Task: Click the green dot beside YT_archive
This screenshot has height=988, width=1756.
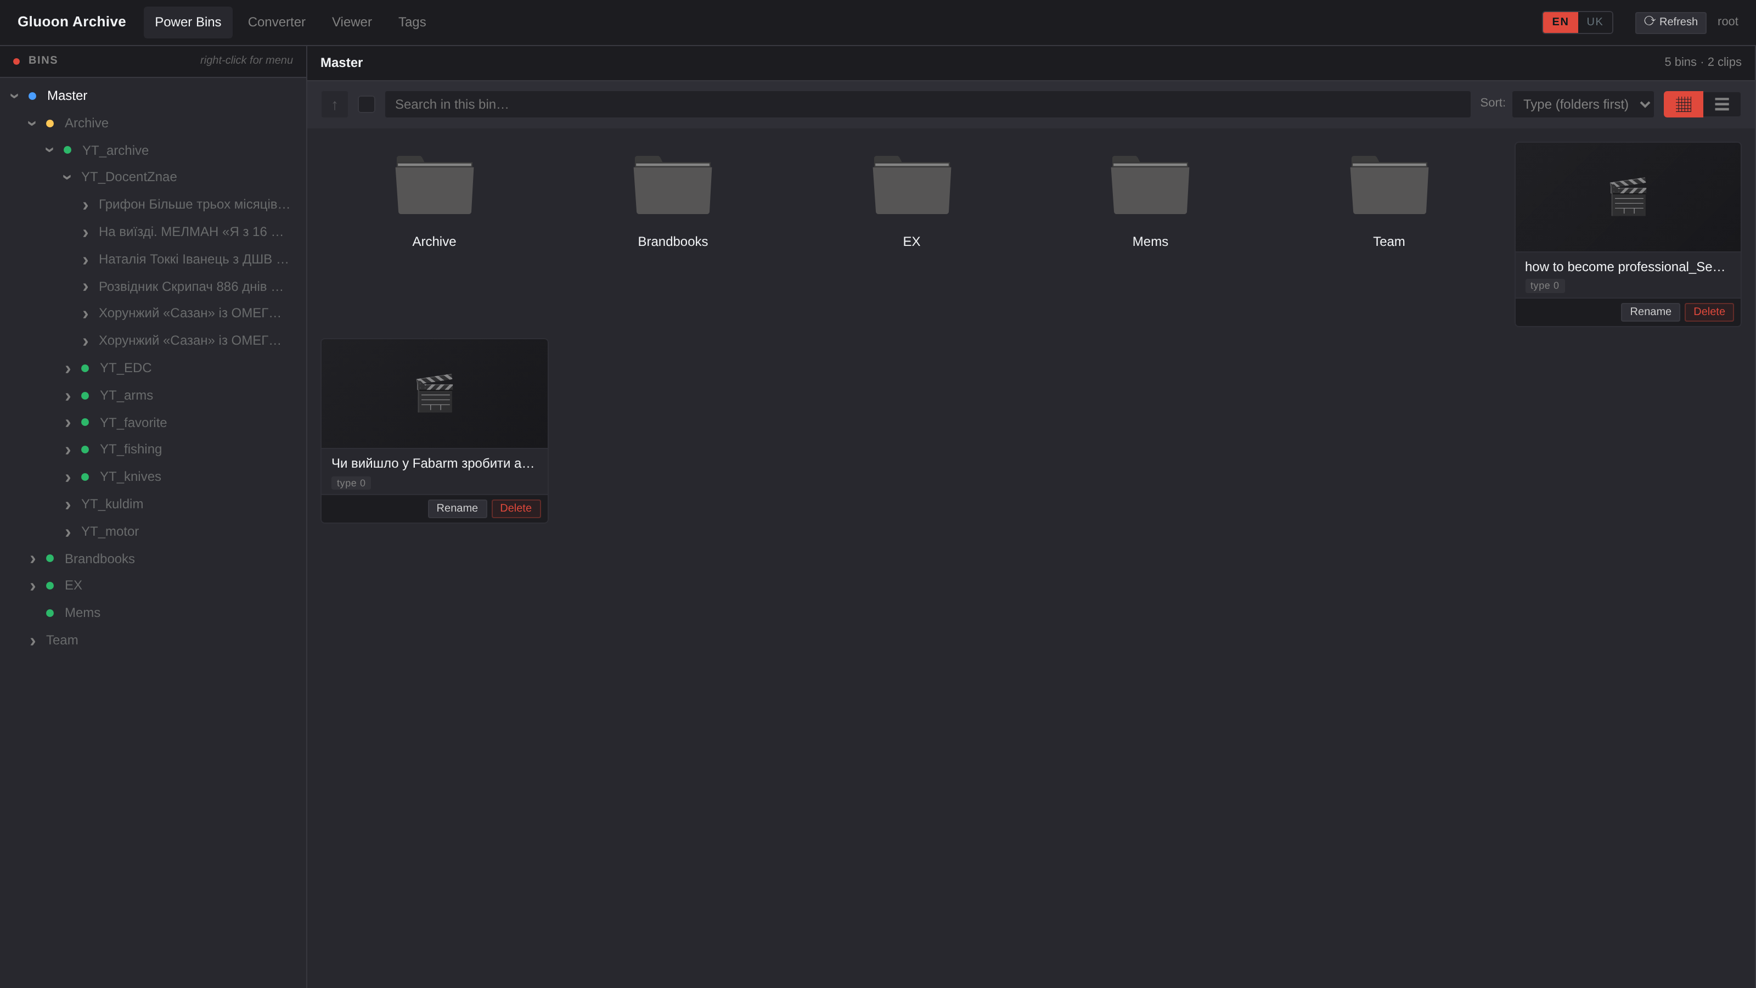Action: click(x=67, y=150)
